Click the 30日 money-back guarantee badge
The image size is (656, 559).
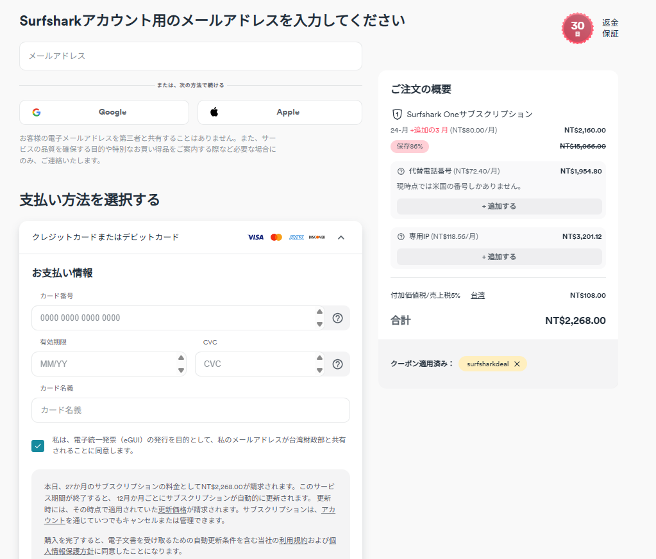pyautogui.click(x=577, y=29)
